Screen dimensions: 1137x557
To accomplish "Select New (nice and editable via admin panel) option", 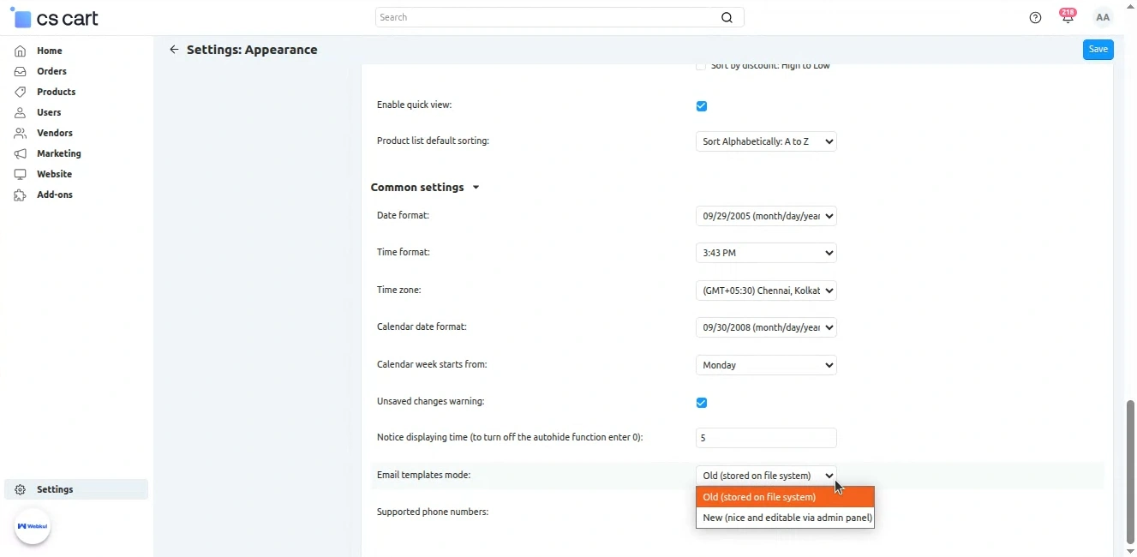I will (x=787, y=518).
